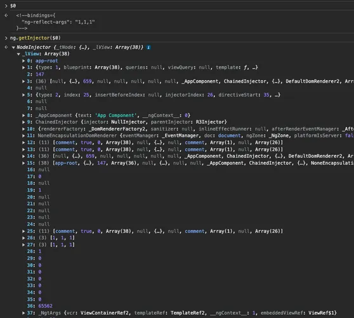Viewport: 354px width, 318px height.
Task: Click the ng-reflect-args "1,1,1" line
Action: (x=58, y=22)
